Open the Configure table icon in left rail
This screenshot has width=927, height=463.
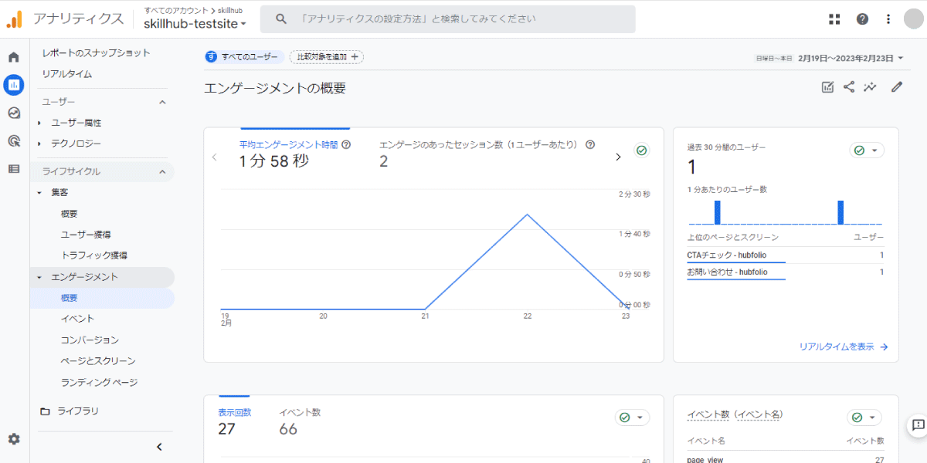(x=14, y=168)
